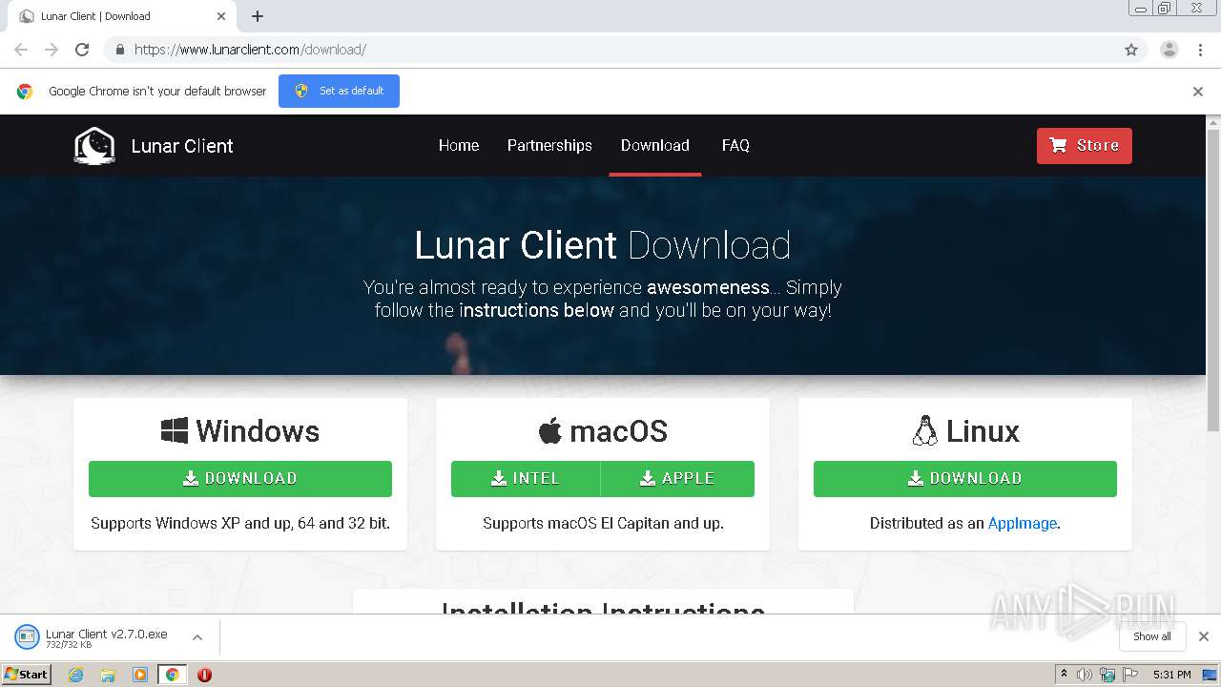Click the Chrome icon in the notification bar

(25, 92)
